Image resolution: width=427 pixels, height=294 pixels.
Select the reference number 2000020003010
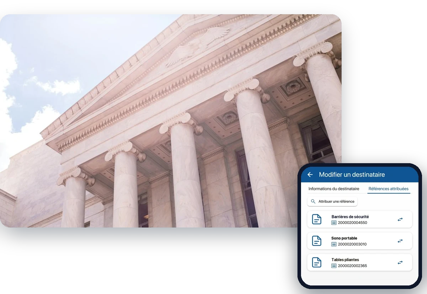tap(352, 244)
